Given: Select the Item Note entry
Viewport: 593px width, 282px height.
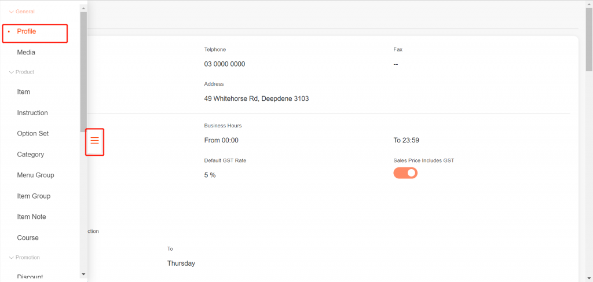Looking at the screenshot, I should (31, 217).
